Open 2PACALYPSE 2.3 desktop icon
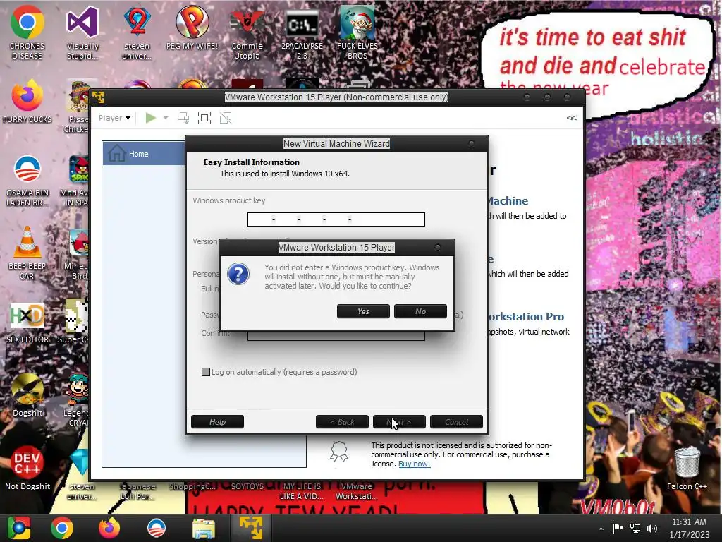Viewport: 722px width, 542px height. tap(302, 35)
